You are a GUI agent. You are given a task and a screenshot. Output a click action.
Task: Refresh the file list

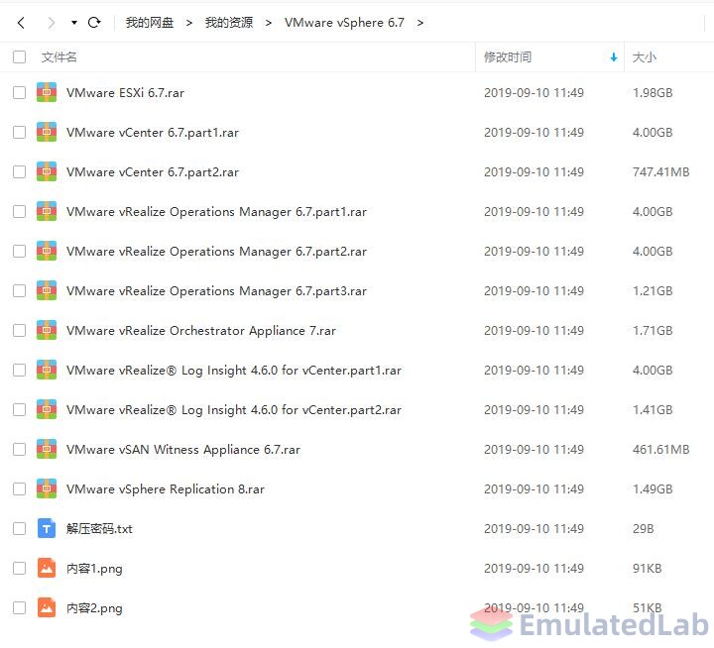[94, 23]
